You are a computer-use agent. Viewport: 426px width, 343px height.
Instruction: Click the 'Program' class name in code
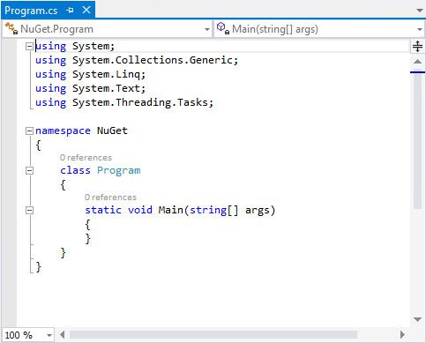[x=119, y=171]
